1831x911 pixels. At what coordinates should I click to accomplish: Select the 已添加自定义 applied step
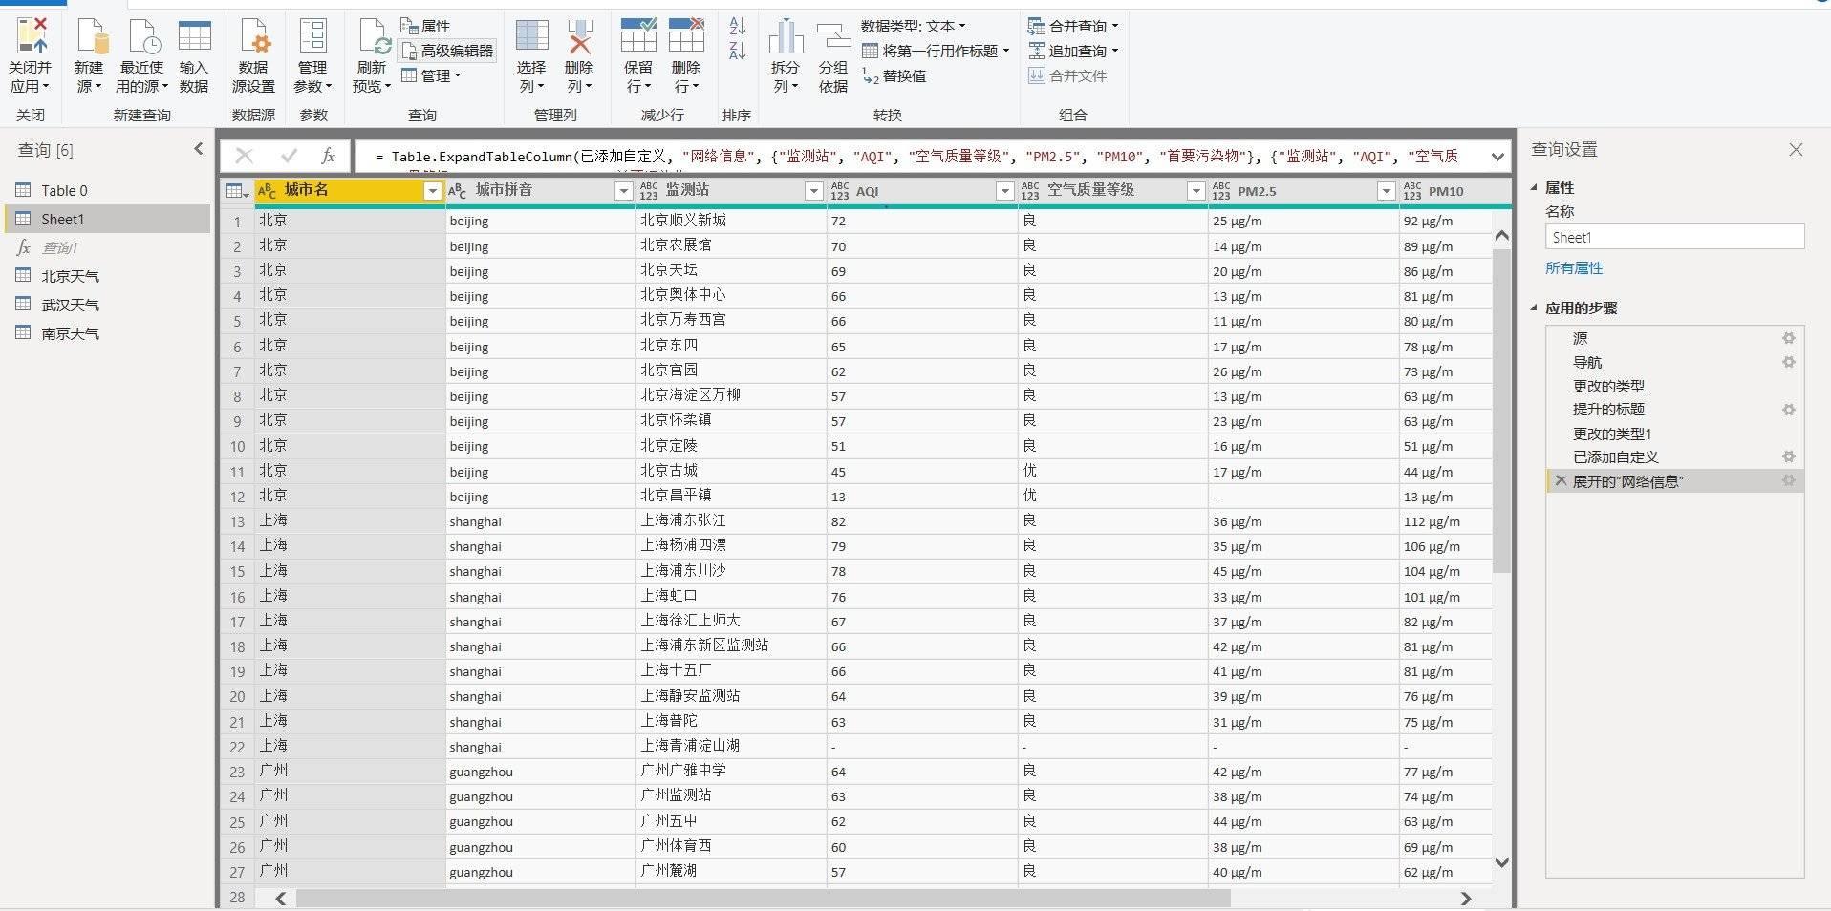point(1615,457)
